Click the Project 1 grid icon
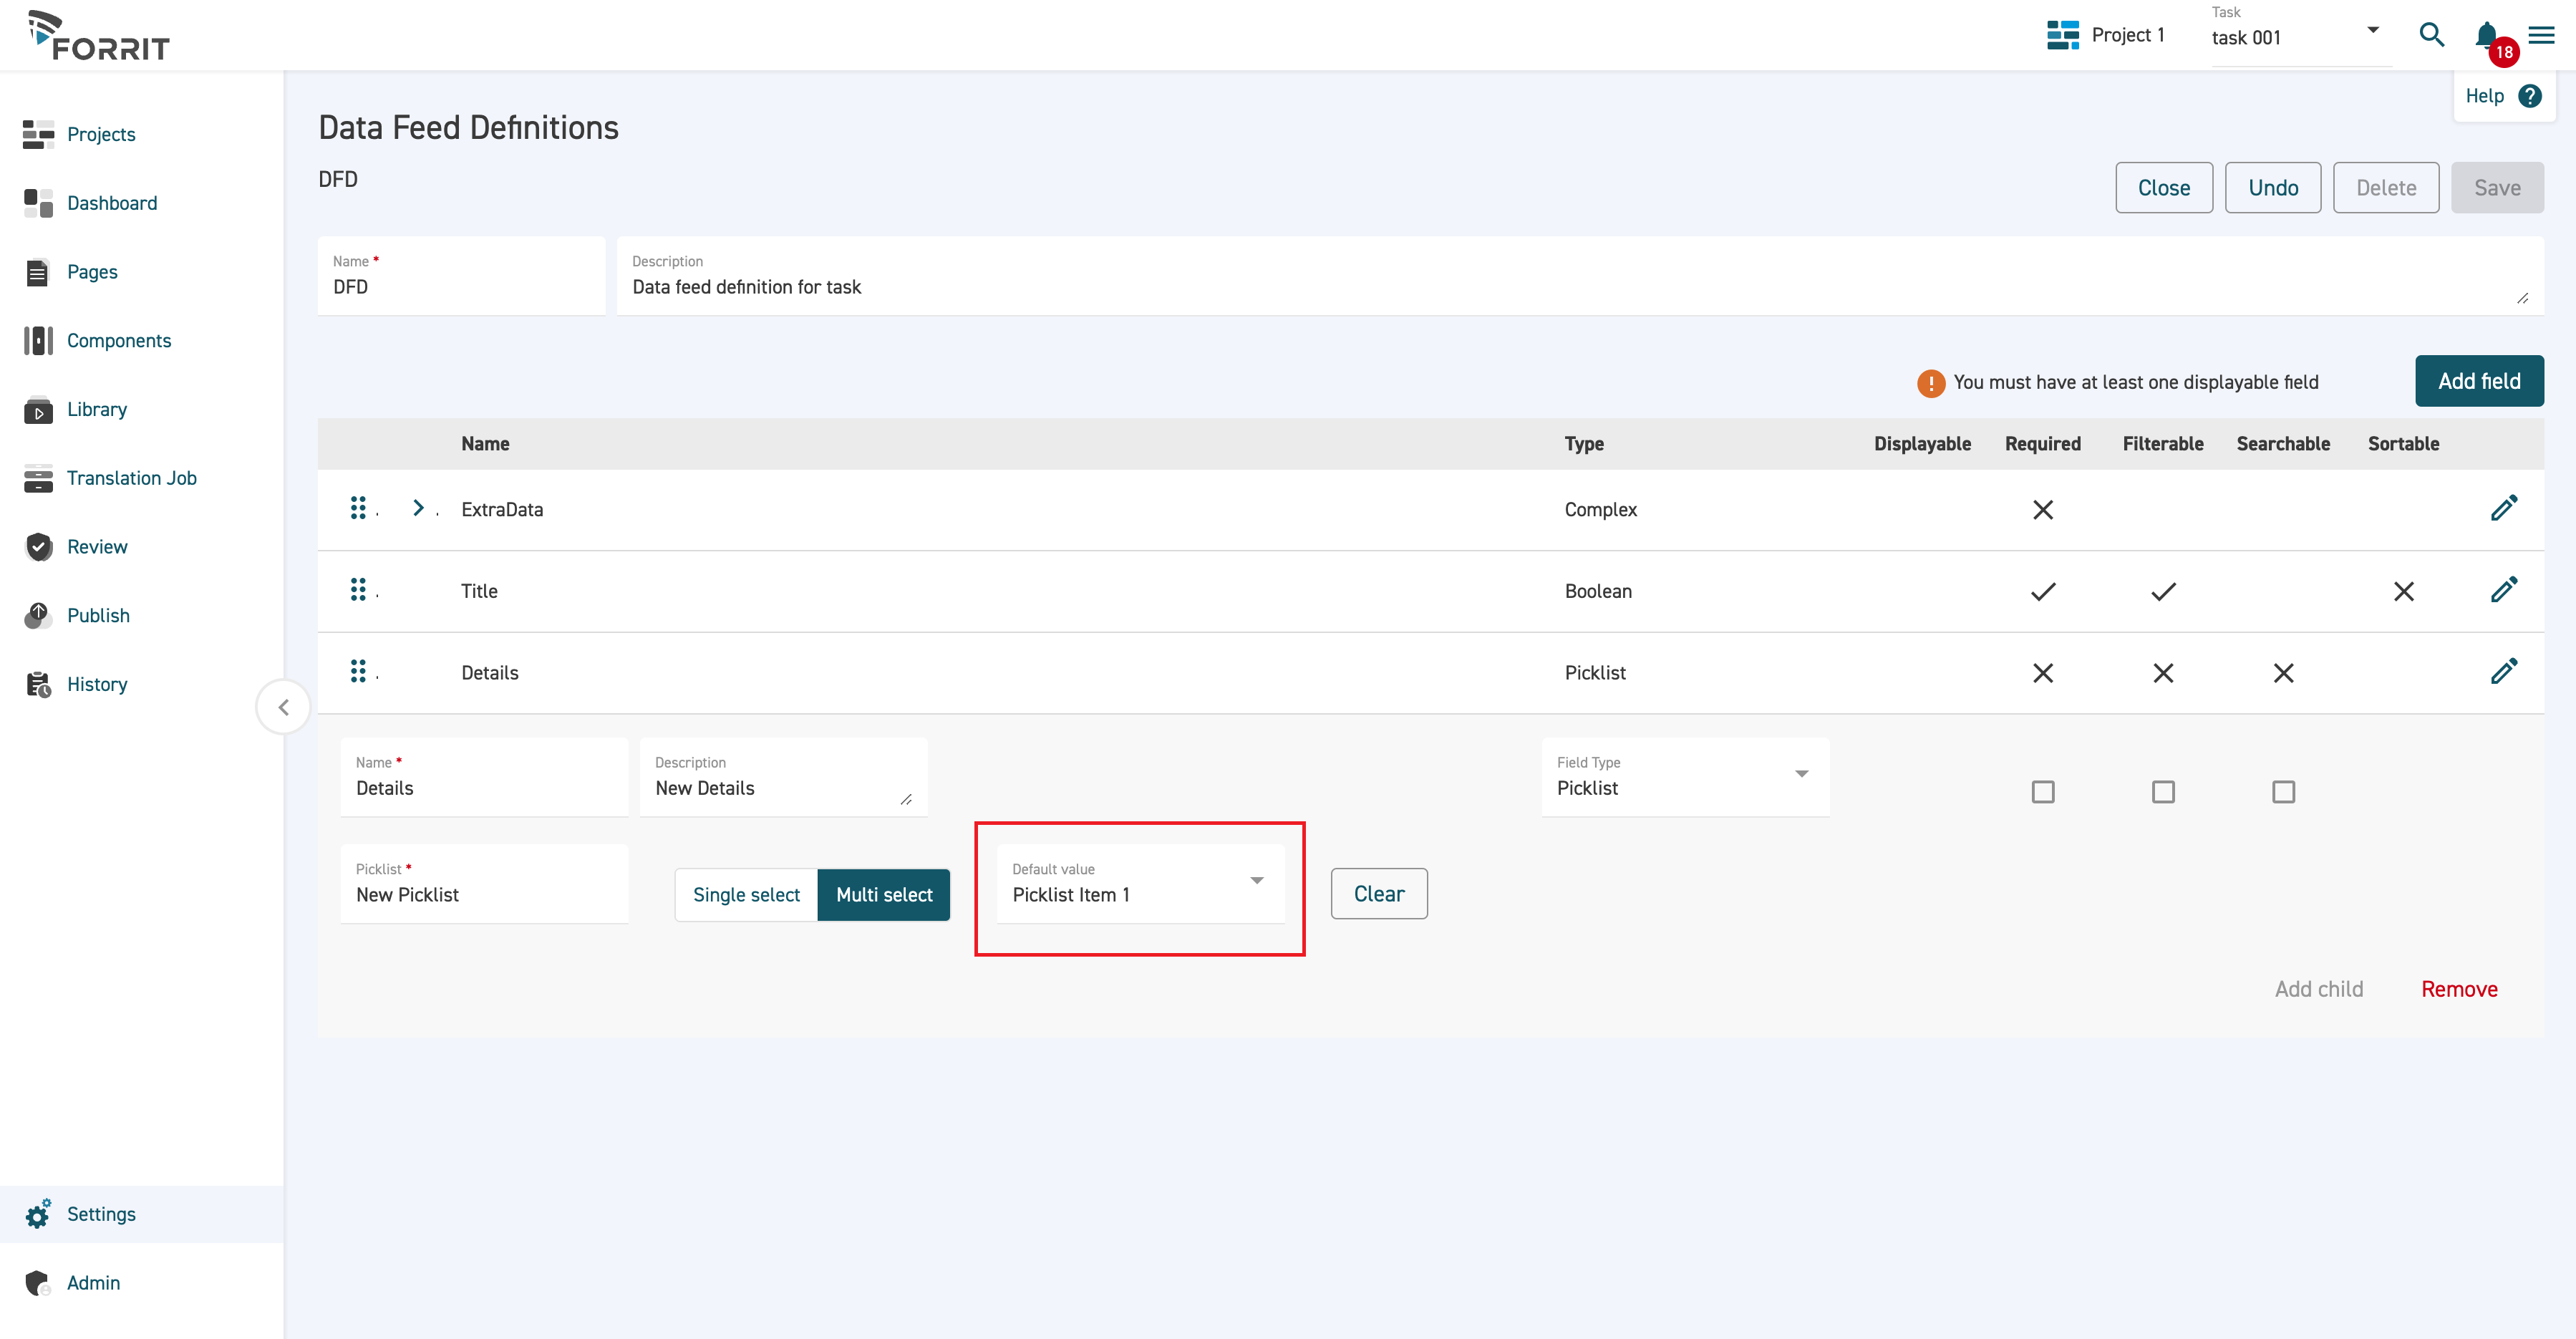Screen dimensions: 2576x1339 point(2062,35)
